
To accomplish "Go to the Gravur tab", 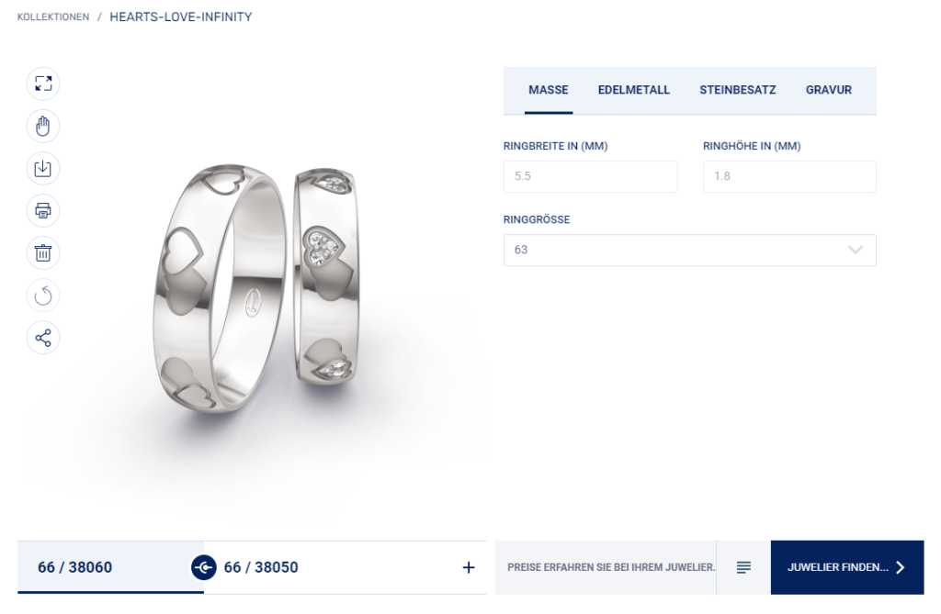I will [829, 90].
